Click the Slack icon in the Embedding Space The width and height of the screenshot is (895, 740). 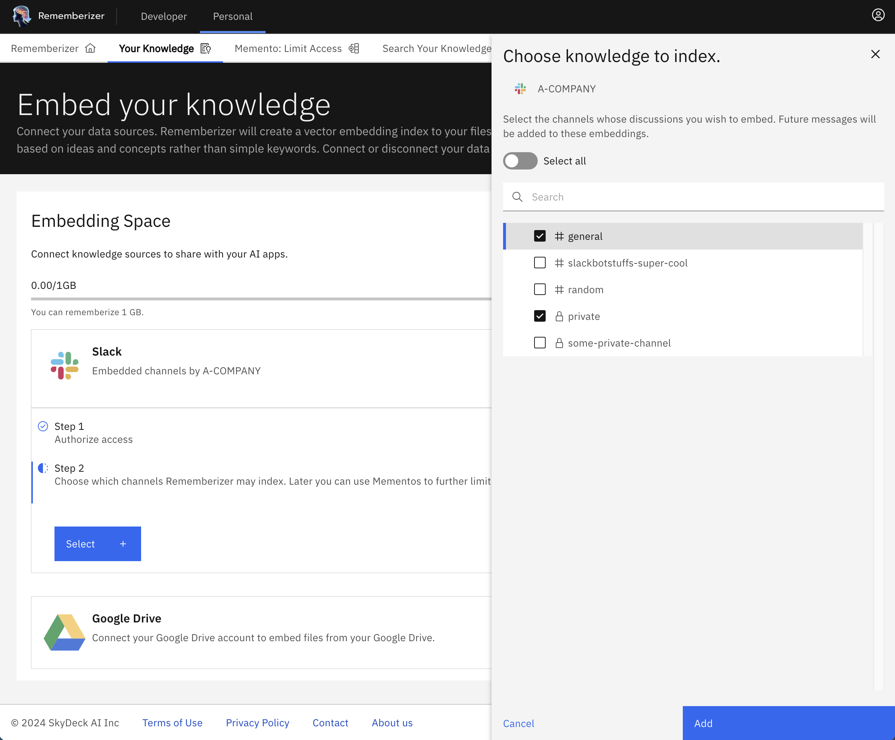(64, 365)
